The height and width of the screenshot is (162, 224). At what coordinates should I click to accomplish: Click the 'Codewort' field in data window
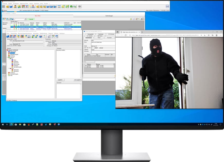tap(103, 50)
